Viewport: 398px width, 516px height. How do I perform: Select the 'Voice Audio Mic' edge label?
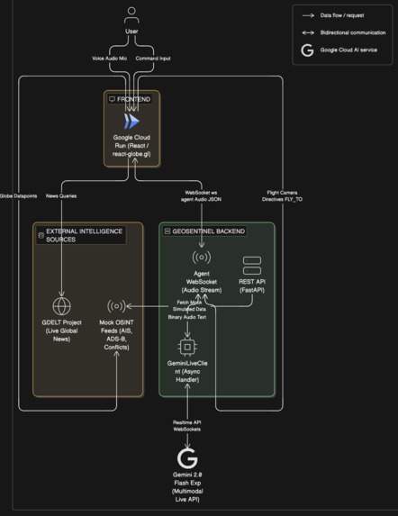click(x=109, y=59)
